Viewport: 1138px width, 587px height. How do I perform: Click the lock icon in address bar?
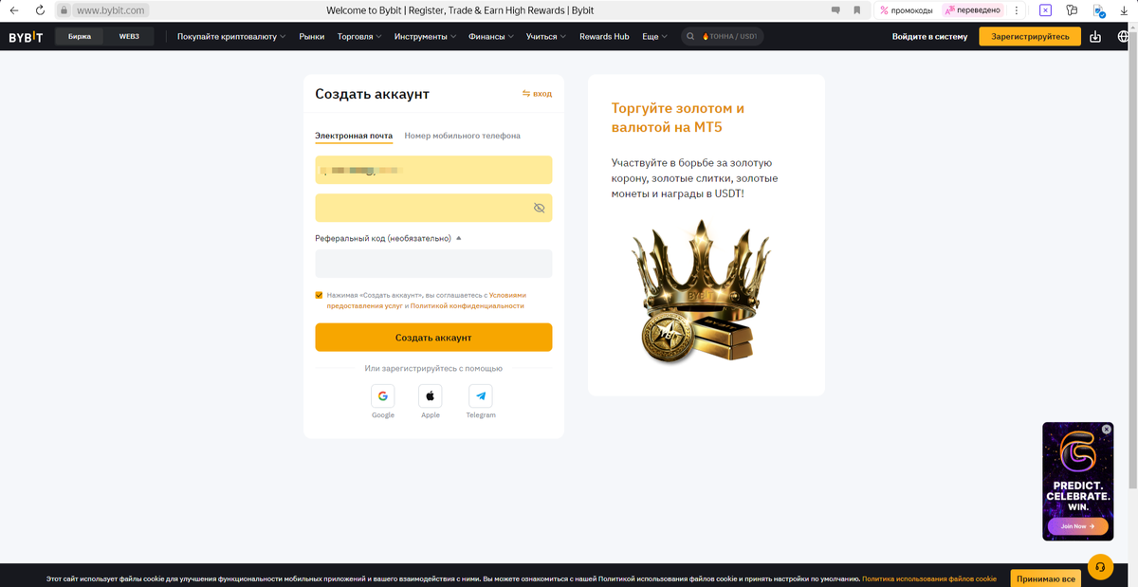(x=64, y=10)
